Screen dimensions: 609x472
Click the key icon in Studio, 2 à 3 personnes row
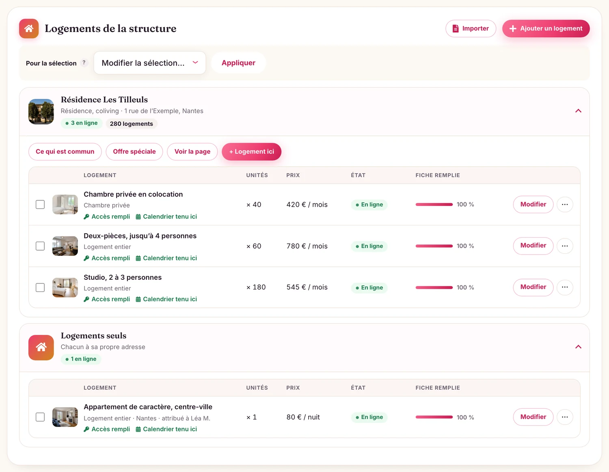tap(86, 299)
